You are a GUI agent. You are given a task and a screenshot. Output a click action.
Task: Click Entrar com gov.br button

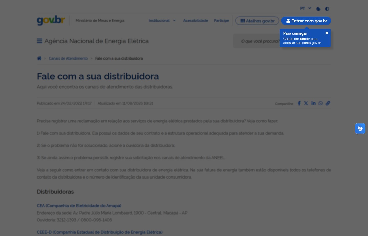pos(306,21)
